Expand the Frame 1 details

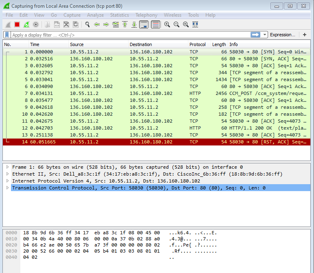7,167
